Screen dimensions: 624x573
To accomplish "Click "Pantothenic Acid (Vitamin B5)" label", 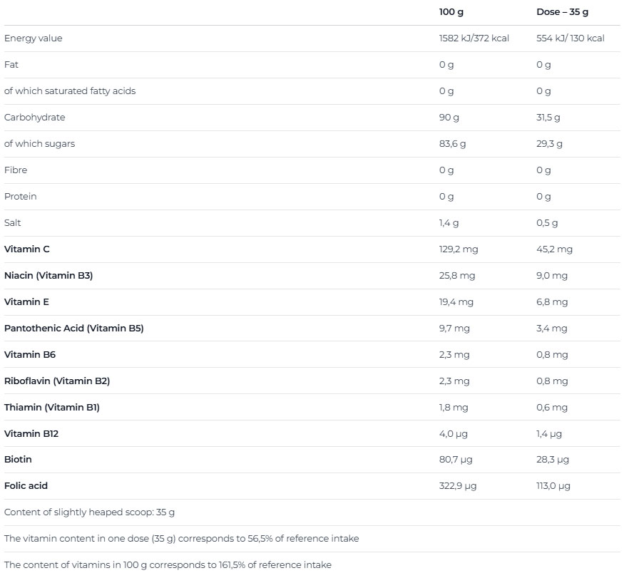I will tap(74, 329).
